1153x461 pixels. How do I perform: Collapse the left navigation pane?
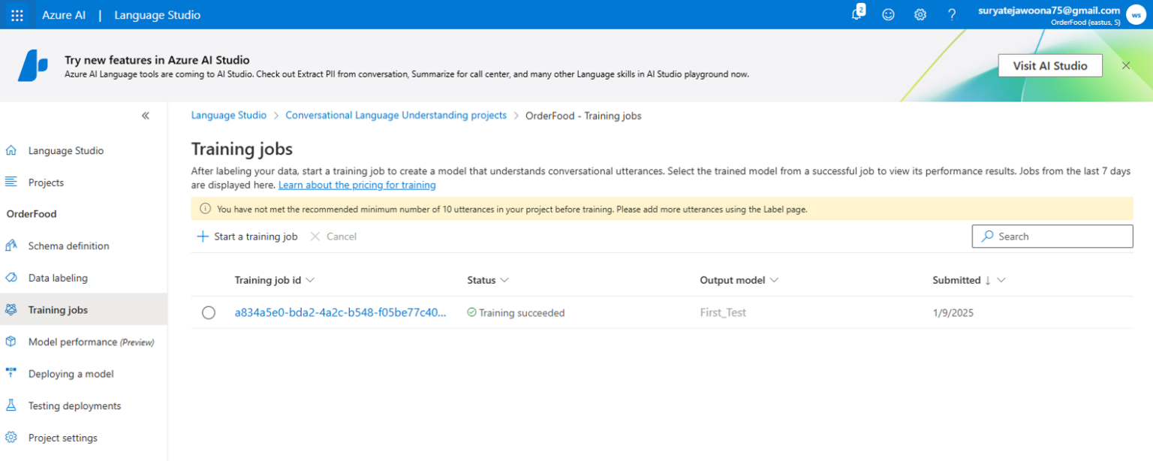coord(146,115)
